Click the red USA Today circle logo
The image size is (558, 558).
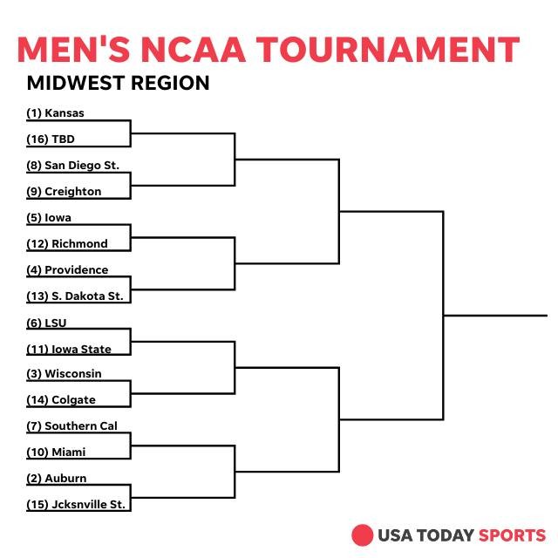click(362, 534)
